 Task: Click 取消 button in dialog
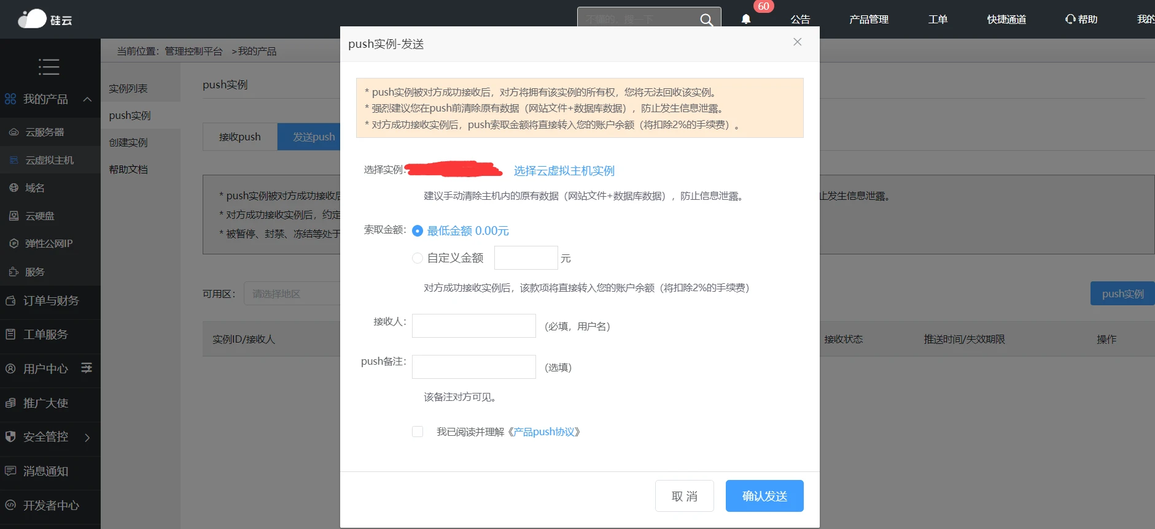(x=685, y=496)
